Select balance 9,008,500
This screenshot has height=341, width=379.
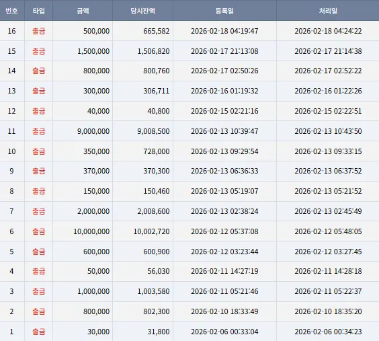click(153, 131)
